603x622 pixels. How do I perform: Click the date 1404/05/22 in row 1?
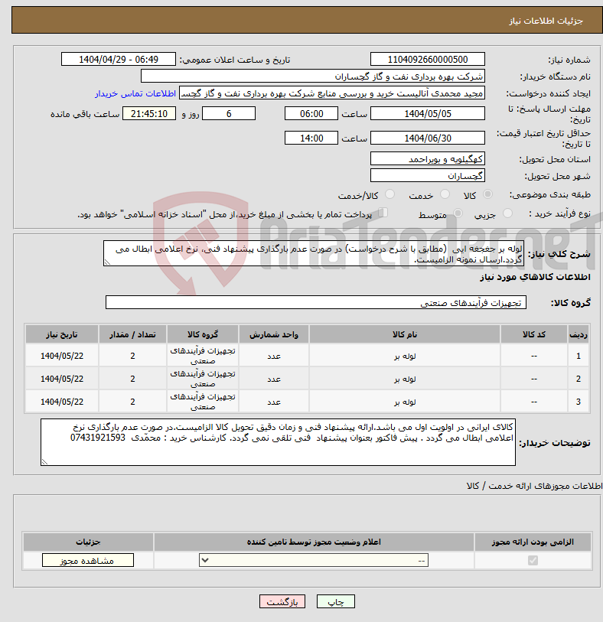click(62, 356)
